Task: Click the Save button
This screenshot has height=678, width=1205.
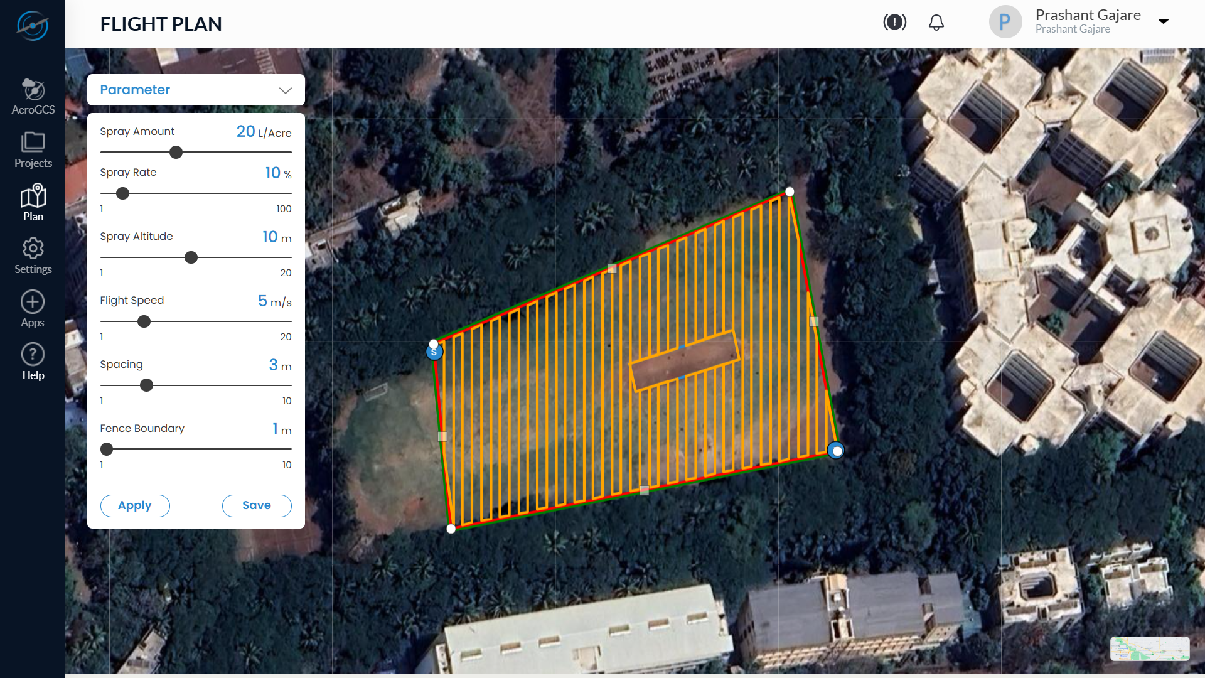Action: click(x=257, y=506)
